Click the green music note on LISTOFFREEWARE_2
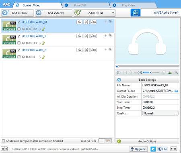The height and width of the screenshot is (153, 181). (44, 57)
